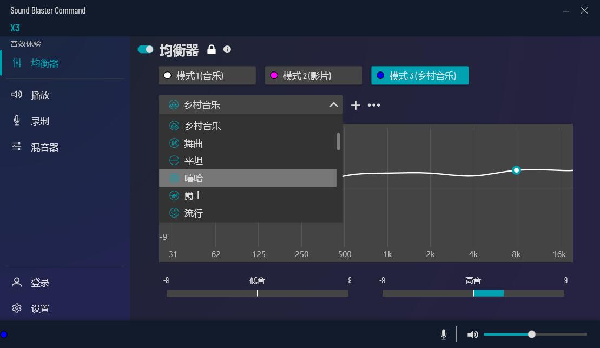The height and width of the screenshot is (348, 600).
Task: Click the info icon beside the lock
Action: (227, 49)
